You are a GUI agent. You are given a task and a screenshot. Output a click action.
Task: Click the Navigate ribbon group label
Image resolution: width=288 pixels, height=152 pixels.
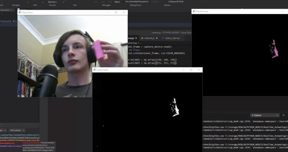[x=16, y=5]
